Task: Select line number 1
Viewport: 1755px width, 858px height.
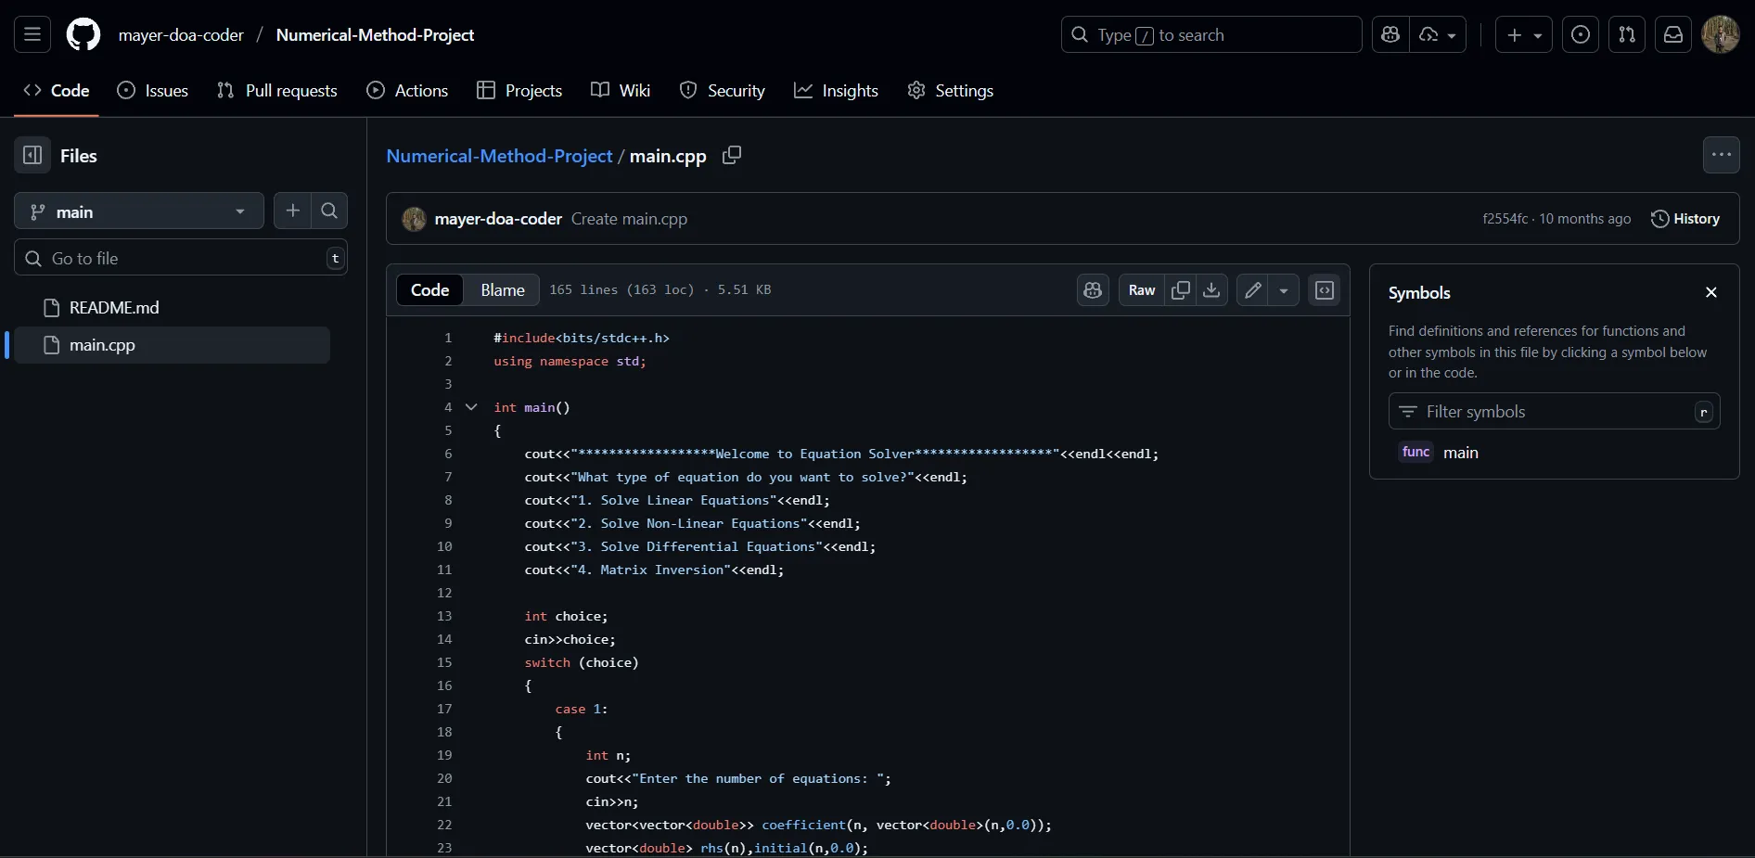Action: pyautogui.click(x=448, y=339)
